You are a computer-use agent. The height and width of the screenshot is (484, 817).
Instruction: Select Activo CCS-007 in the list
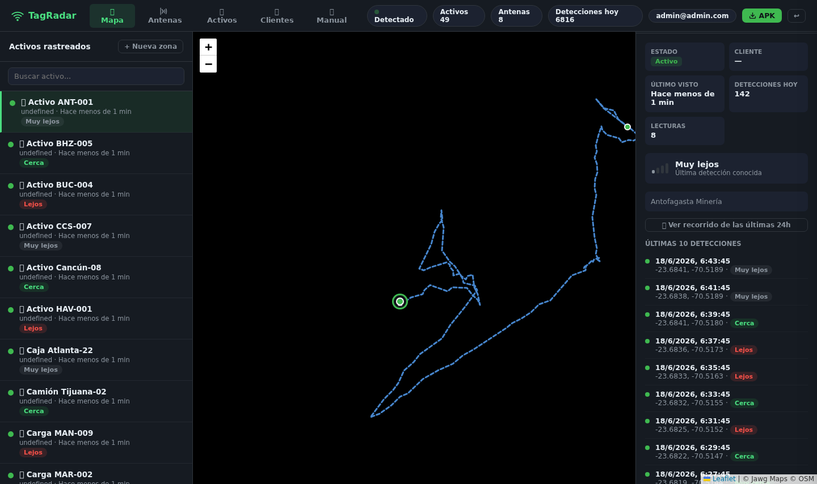(96, 236)
